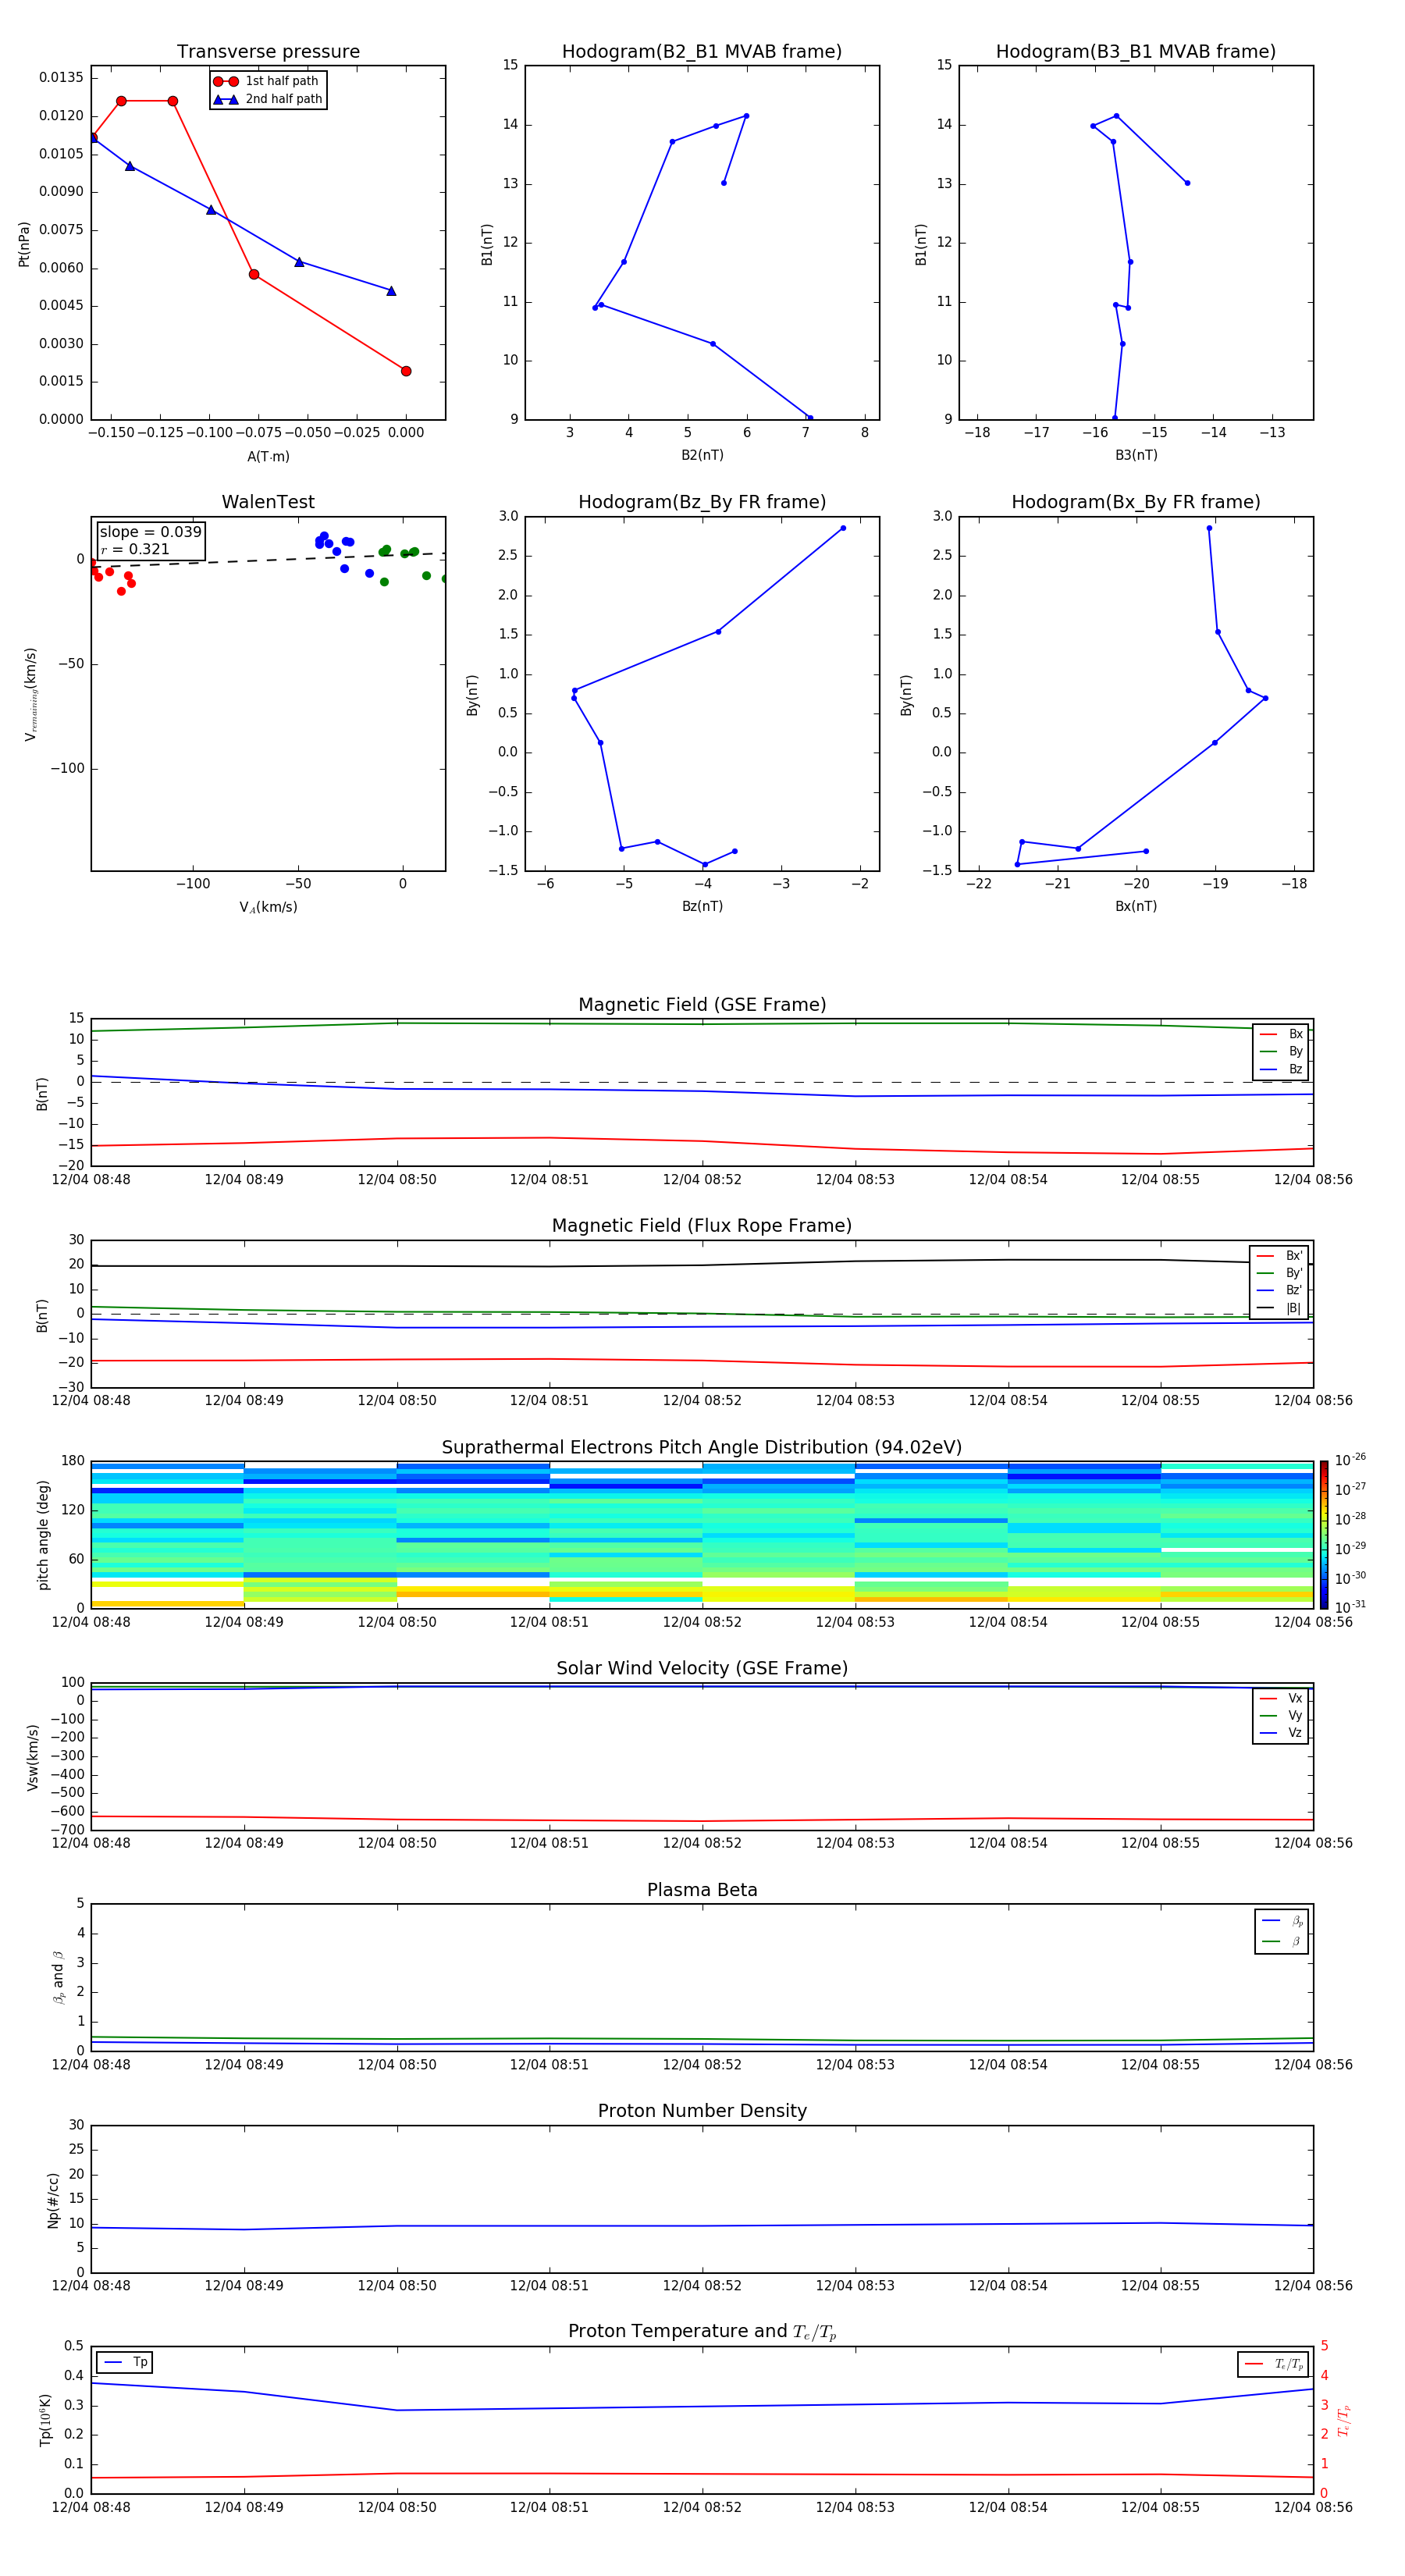Click the Vz legend entry in velocity panel
This screenshot has height=2576, width=1405.
coord(1281,1733)
